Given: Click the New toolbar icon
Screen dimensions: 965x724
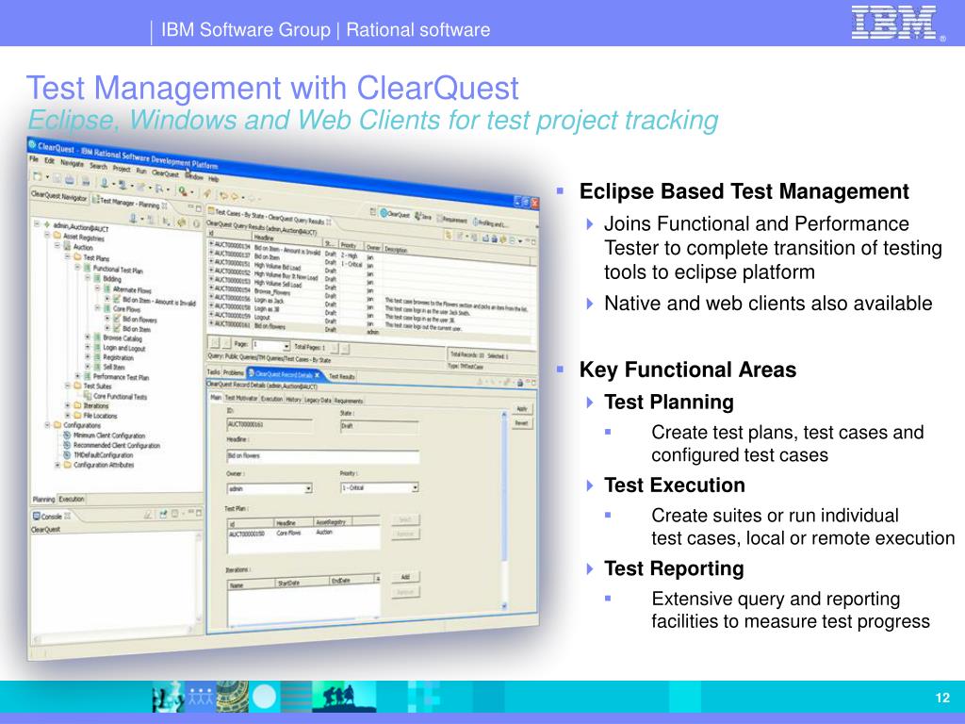Looking at the screenshot, I should coord(38,176).
